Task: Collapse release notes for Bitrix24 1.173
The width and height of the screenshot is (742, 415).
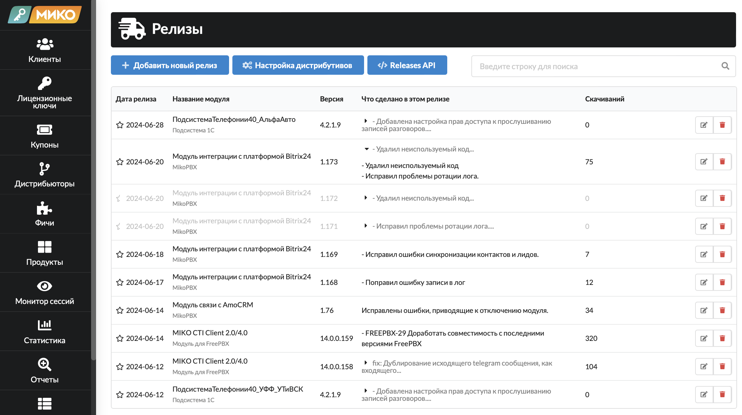Action: click(366, 149)
